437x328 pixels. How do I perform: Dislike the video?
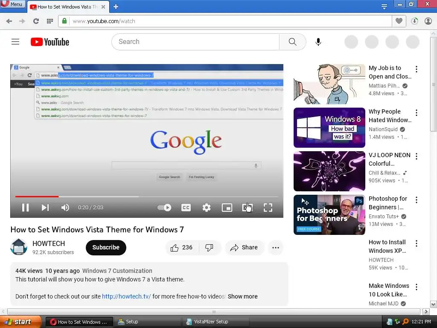(209, 247)
